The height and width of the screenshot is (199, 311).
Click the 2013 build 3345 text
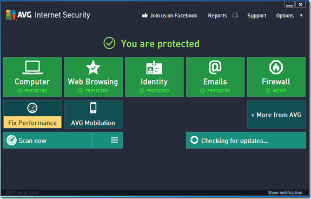22,193
